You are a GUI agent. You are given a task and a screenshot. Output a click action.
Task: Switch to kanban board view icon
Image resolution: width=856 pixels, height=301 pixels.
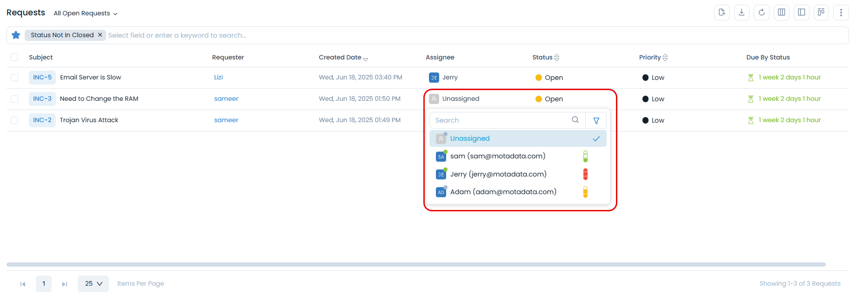pos(821,13)
